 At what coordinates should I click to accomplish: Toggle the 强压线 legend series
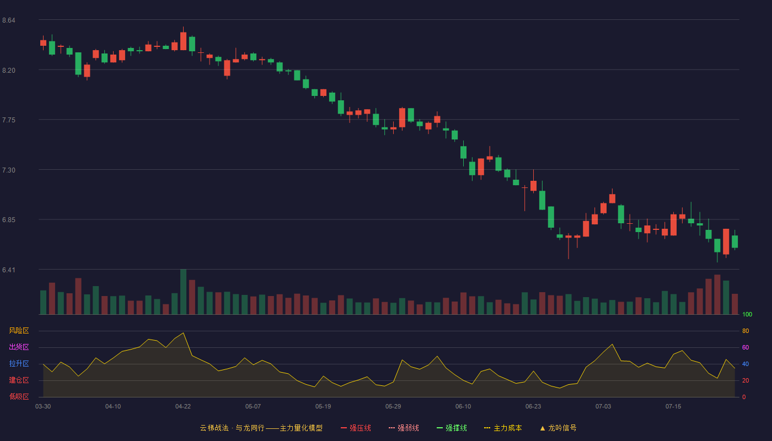[356, 428]
